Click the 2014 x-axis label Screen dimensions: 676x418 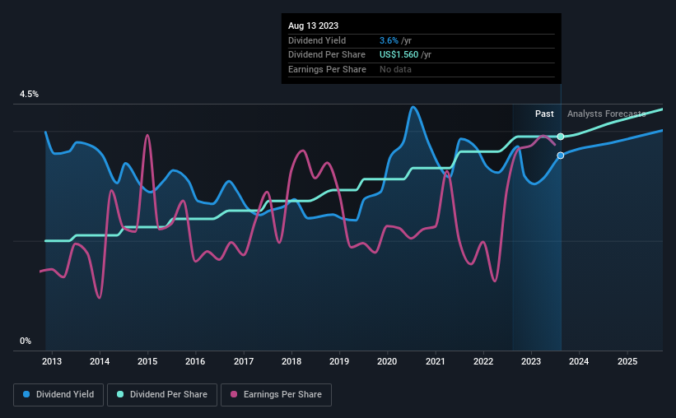100,361
